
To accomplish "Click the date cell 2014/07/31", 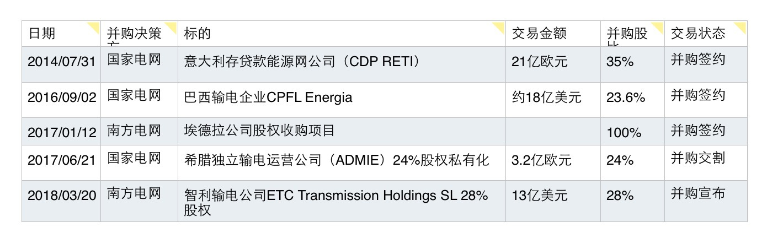I will pos(61,62).
